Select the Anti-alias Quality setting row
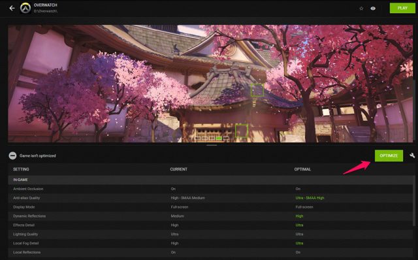 point(210,198)
